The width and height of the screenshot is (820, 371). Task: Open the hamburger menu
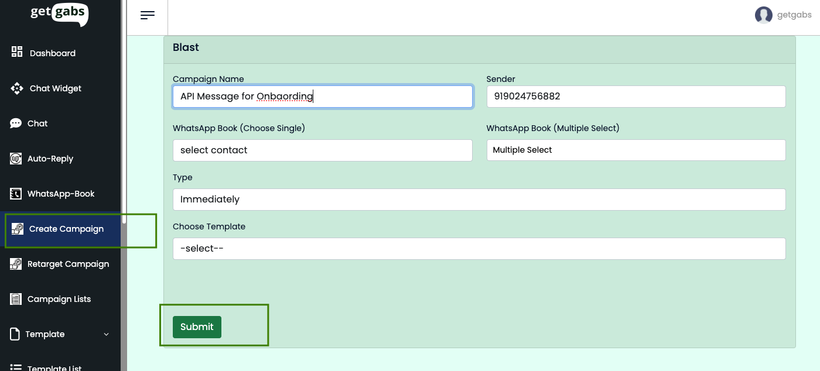pos(148,15)
